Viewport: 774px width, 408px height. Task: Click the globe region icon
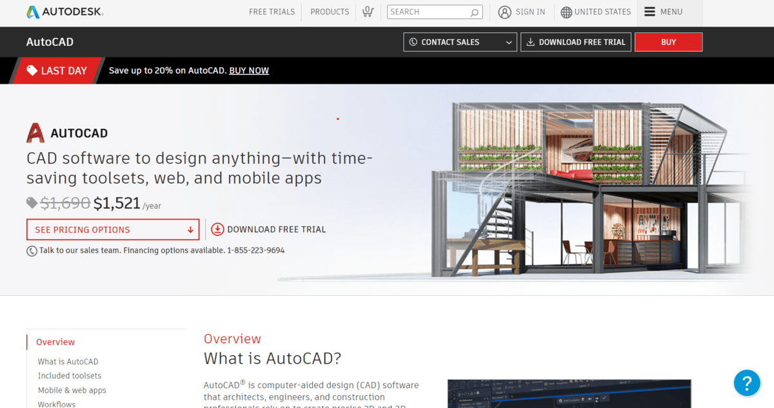(x=566, y=12)
